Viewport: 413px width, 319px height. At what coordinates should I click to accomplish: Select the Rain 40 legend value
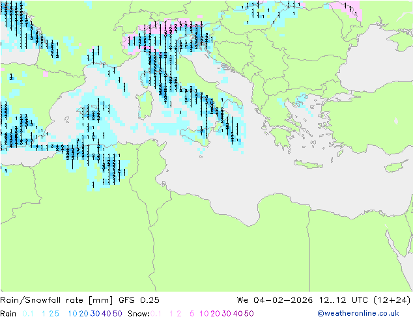(x=106, y=314)
